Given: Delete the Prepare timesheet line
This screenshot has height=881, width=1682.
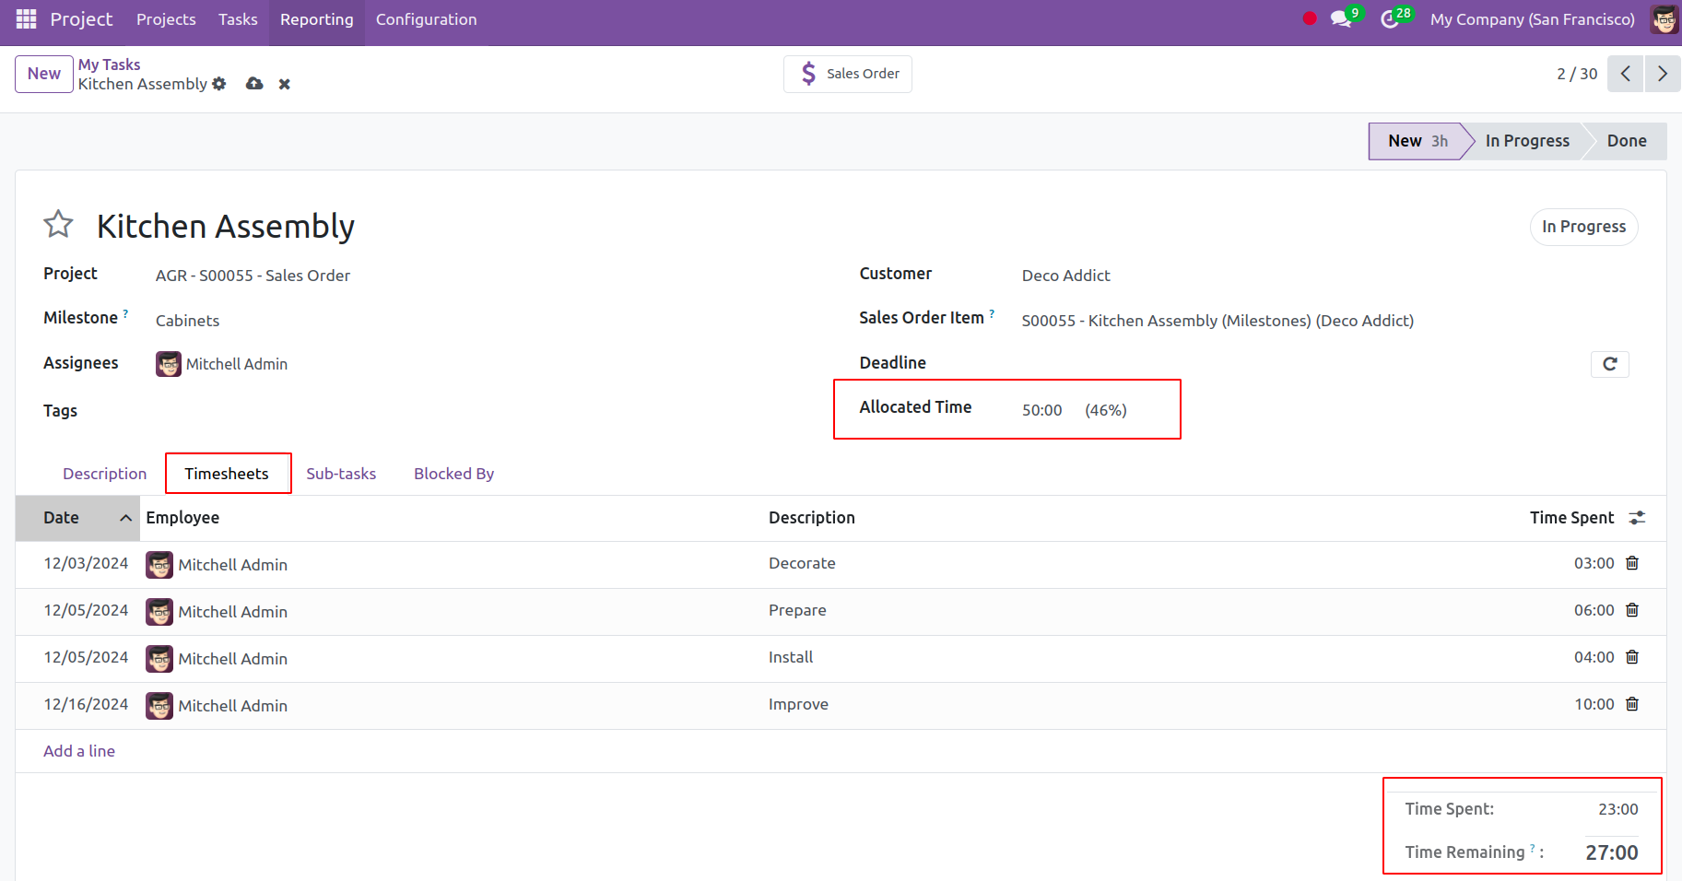Looking at the screenshot, I should coord(1632,610).
